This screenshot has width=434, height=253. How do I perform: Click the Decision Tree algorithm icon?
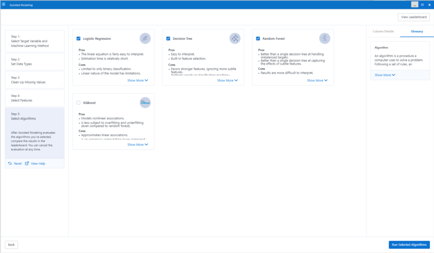pos(235,38)
